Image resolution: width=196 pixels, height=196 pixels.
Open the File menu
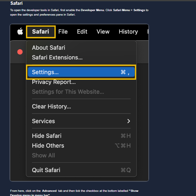(63, 31)
